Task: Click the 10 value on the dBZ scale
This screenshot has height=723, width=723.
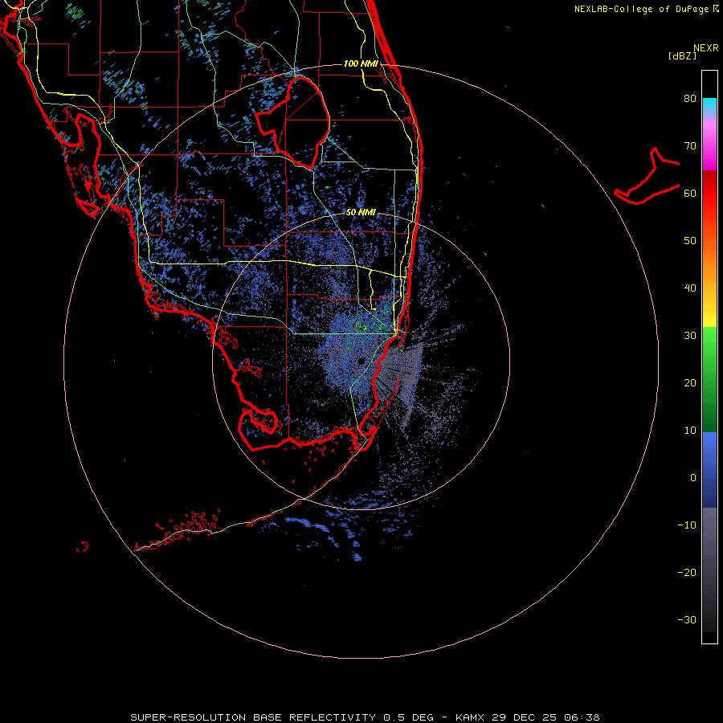Action: pyautogui.click(x=690, y=431)
